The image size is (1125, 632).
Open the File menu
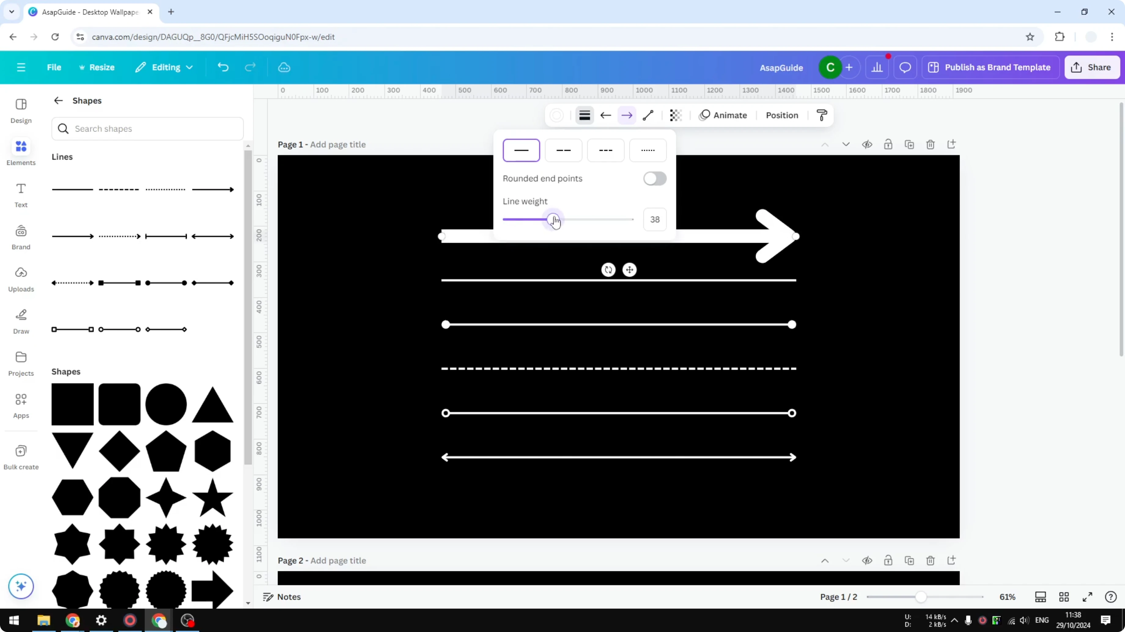pyautogui.click(x=54, y=67)
